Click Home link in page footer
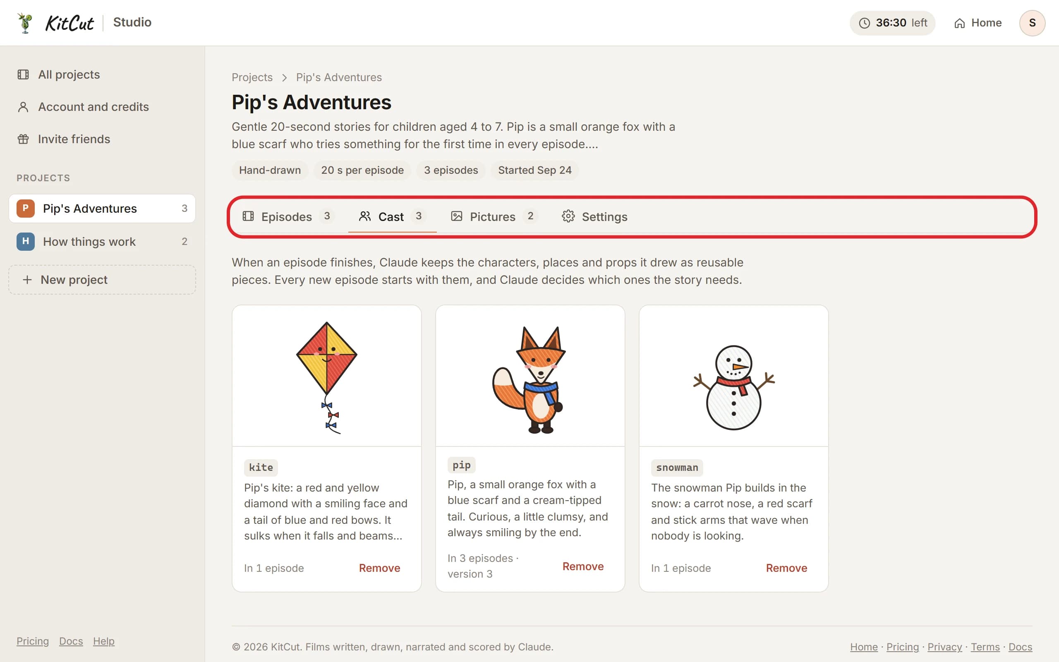 click(x=864, y=647)
